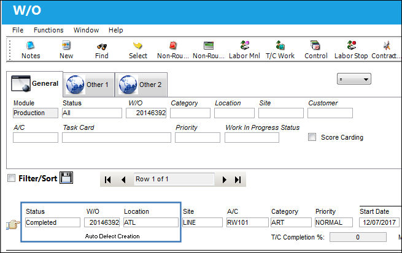
Task: Open the Help menu
Action: point(115,30)
